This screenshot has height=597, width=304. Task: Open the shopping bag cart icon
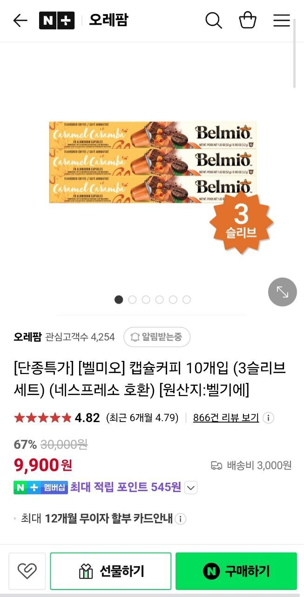(x=248, y=21)
